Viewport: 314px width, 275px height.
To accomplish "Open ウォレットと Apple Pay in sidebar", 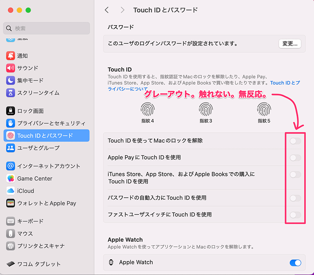I will click(x=46, y=203).
